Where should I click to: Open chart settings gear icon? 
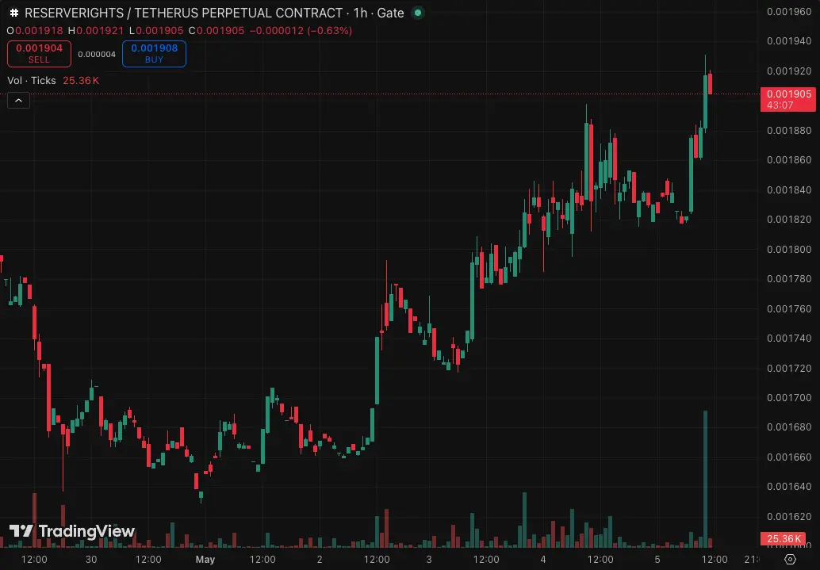(x=790, y=559)
